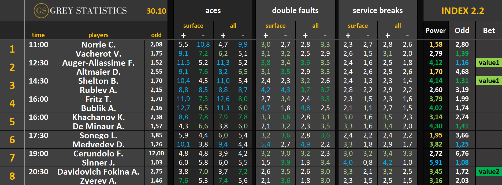502x185 pixels.
Task: Click the value2 badge for Davidovich Fokina match
Action: (489, 172)
